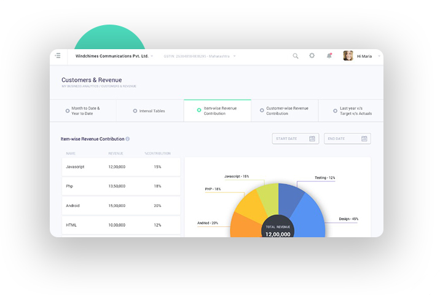Open the hamburger sidebar menu

[x=58, y=56]
